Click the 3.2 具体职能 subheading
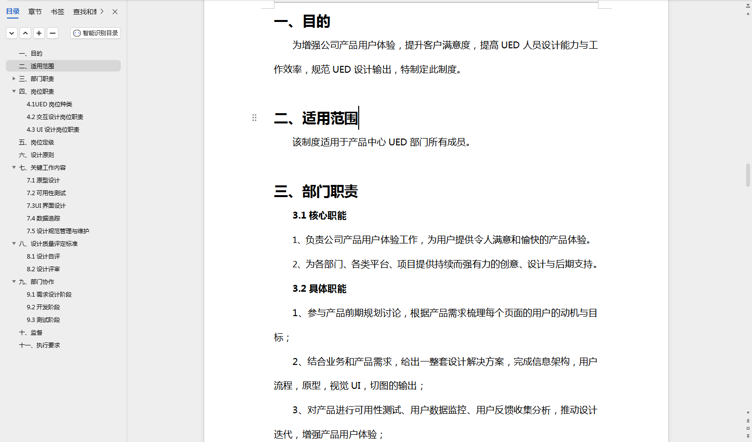This screenshot has width=752, height=442. coord(320,289)
